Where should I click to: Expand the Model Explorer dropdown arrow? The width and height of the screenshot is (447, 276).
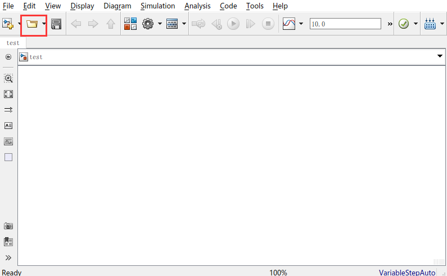point(184,24)
